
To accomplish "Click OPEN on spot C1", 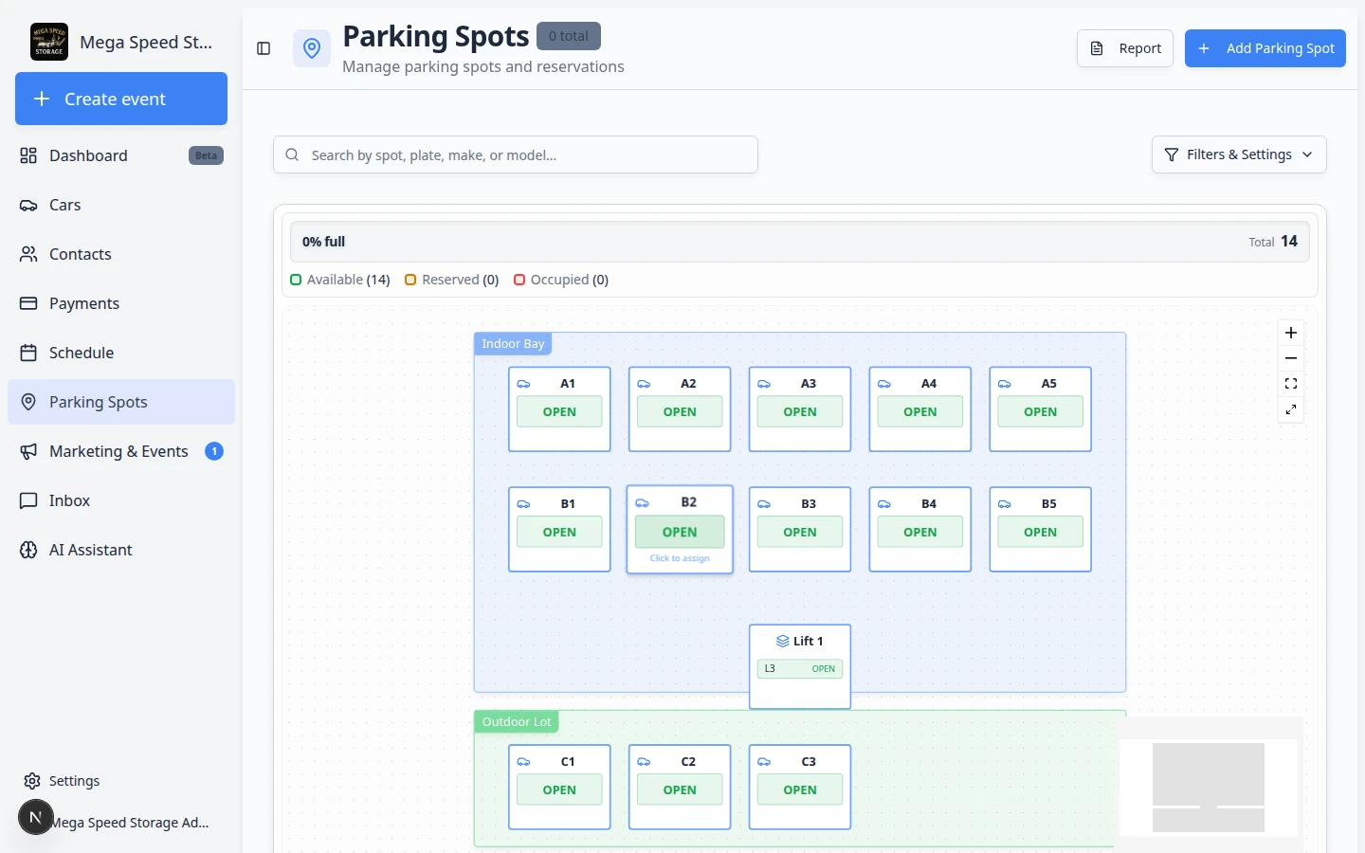I will pyautogui.click(x=559, y=790).
